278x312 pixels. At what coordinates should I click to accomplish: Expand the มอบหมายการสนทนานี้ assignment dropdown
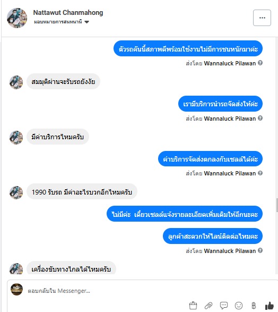[x=62, y=22]
